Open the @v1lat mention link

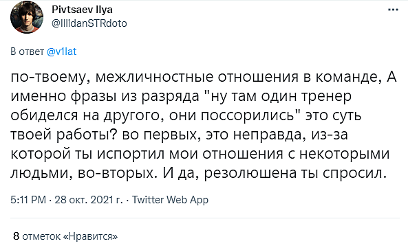(62, 52)
